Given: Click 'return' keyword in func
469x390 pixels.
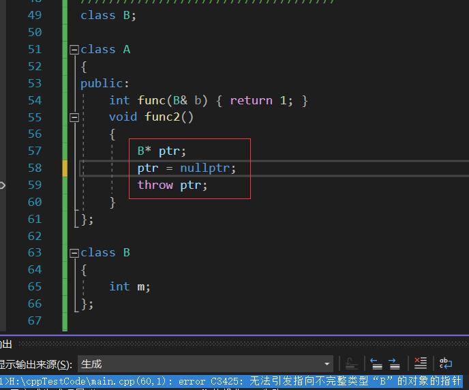Looking at the screenshot, I should (x=251, y=100).
